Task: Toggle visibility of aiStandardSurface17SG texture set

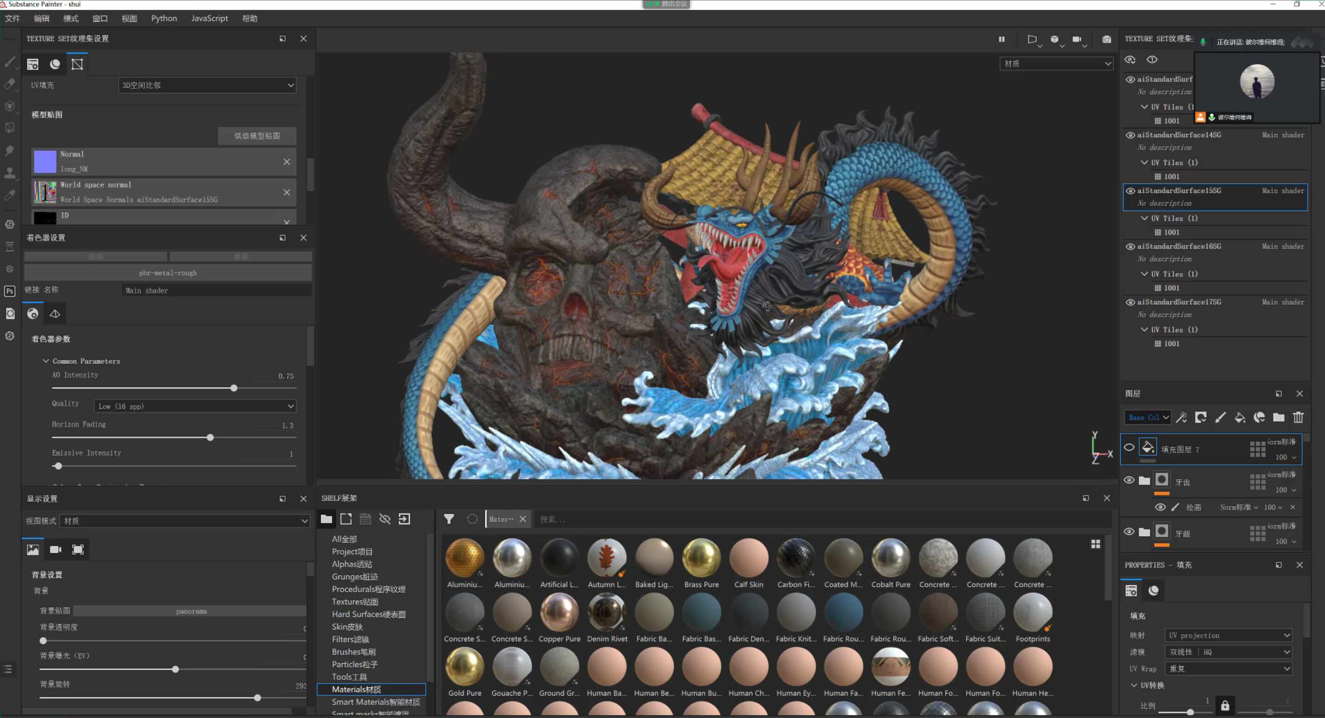Action: coord(1131,303)
